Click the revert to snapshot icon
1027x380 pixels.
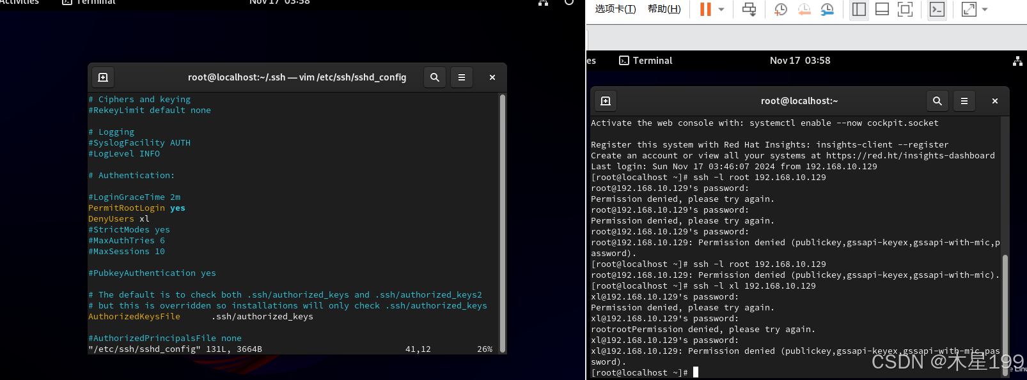(804, 9)
